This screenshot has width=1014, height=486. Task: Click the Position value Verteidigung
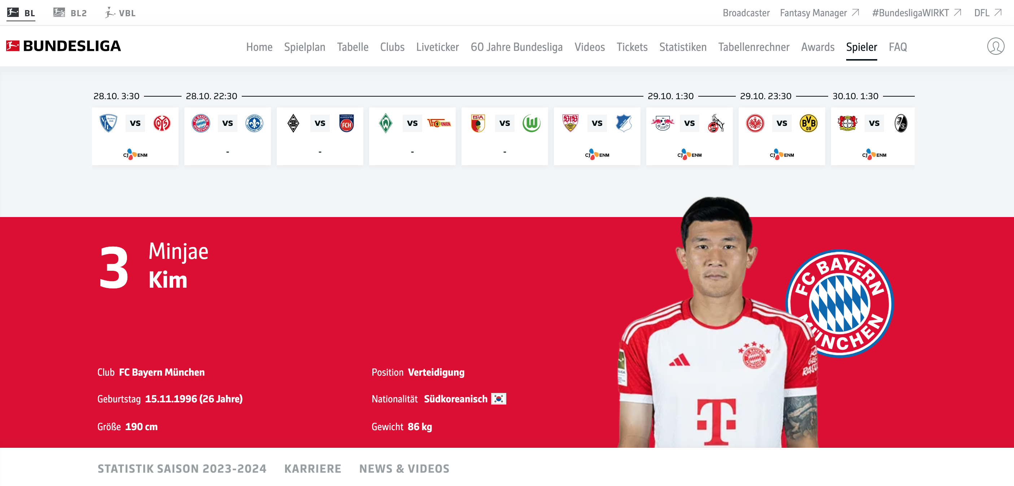tap(436, 372)
